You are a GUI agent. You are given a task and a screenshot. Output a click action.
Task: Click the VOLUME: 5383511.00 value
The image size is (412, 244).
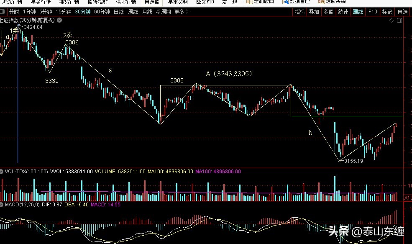120,172
